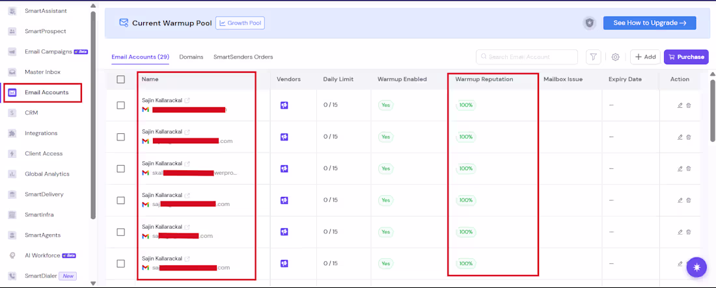Image resolution: width=716 pixels, height=288 pixels.
Task: Check the fourth email account row's checkbox
Action: [x=120, y=200]
